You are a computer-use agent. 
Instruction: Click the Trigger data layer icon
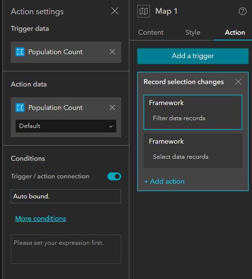click(x=20, y=52)
